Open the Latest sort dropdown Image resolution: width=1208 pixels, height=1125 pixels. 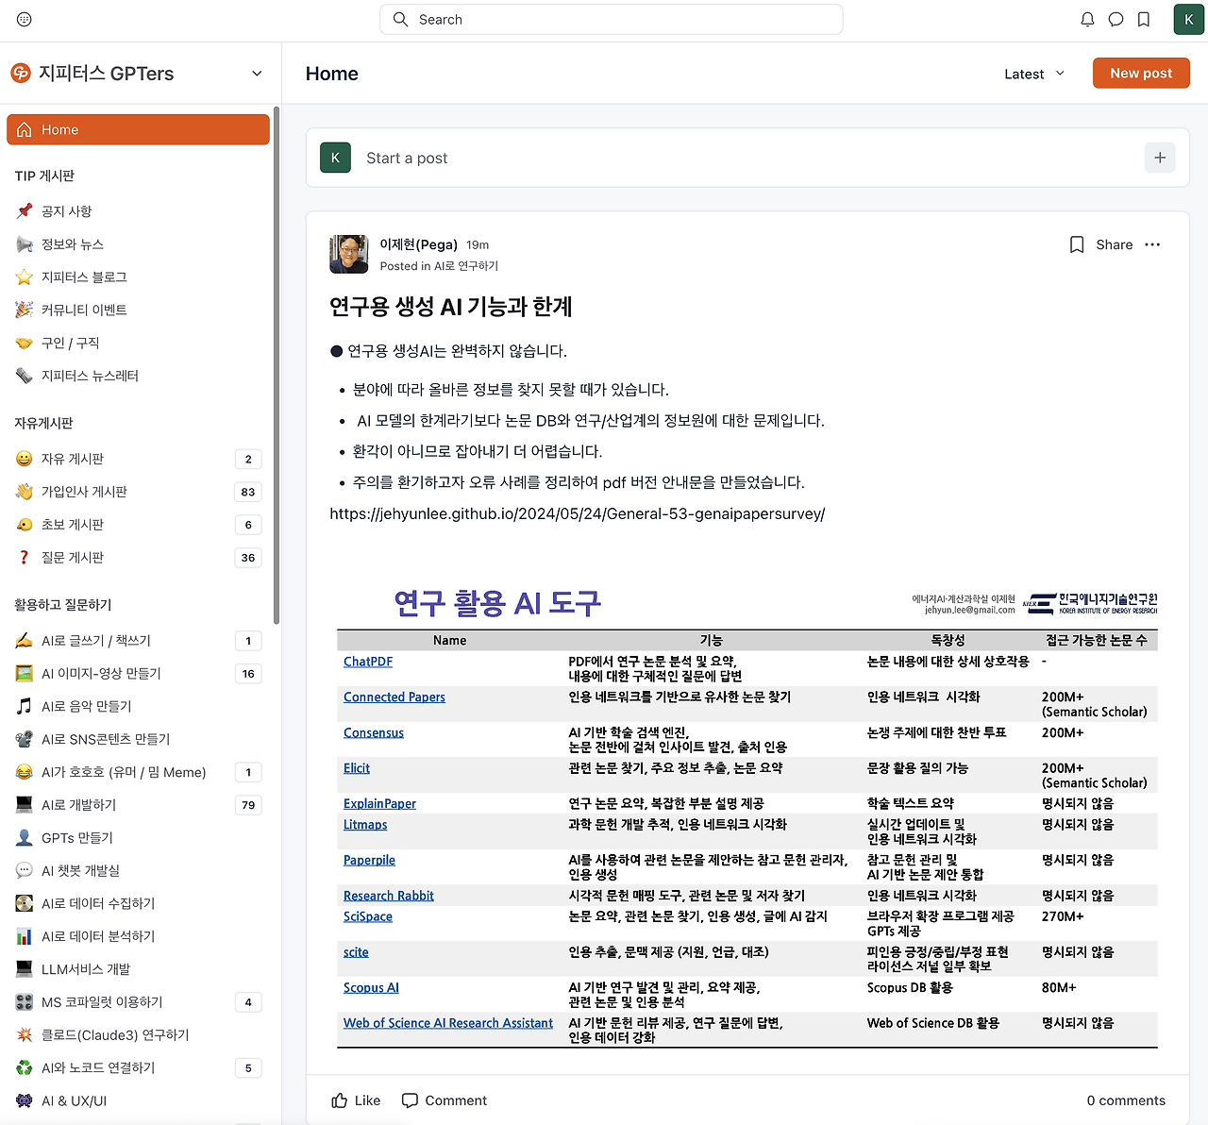1034,74
